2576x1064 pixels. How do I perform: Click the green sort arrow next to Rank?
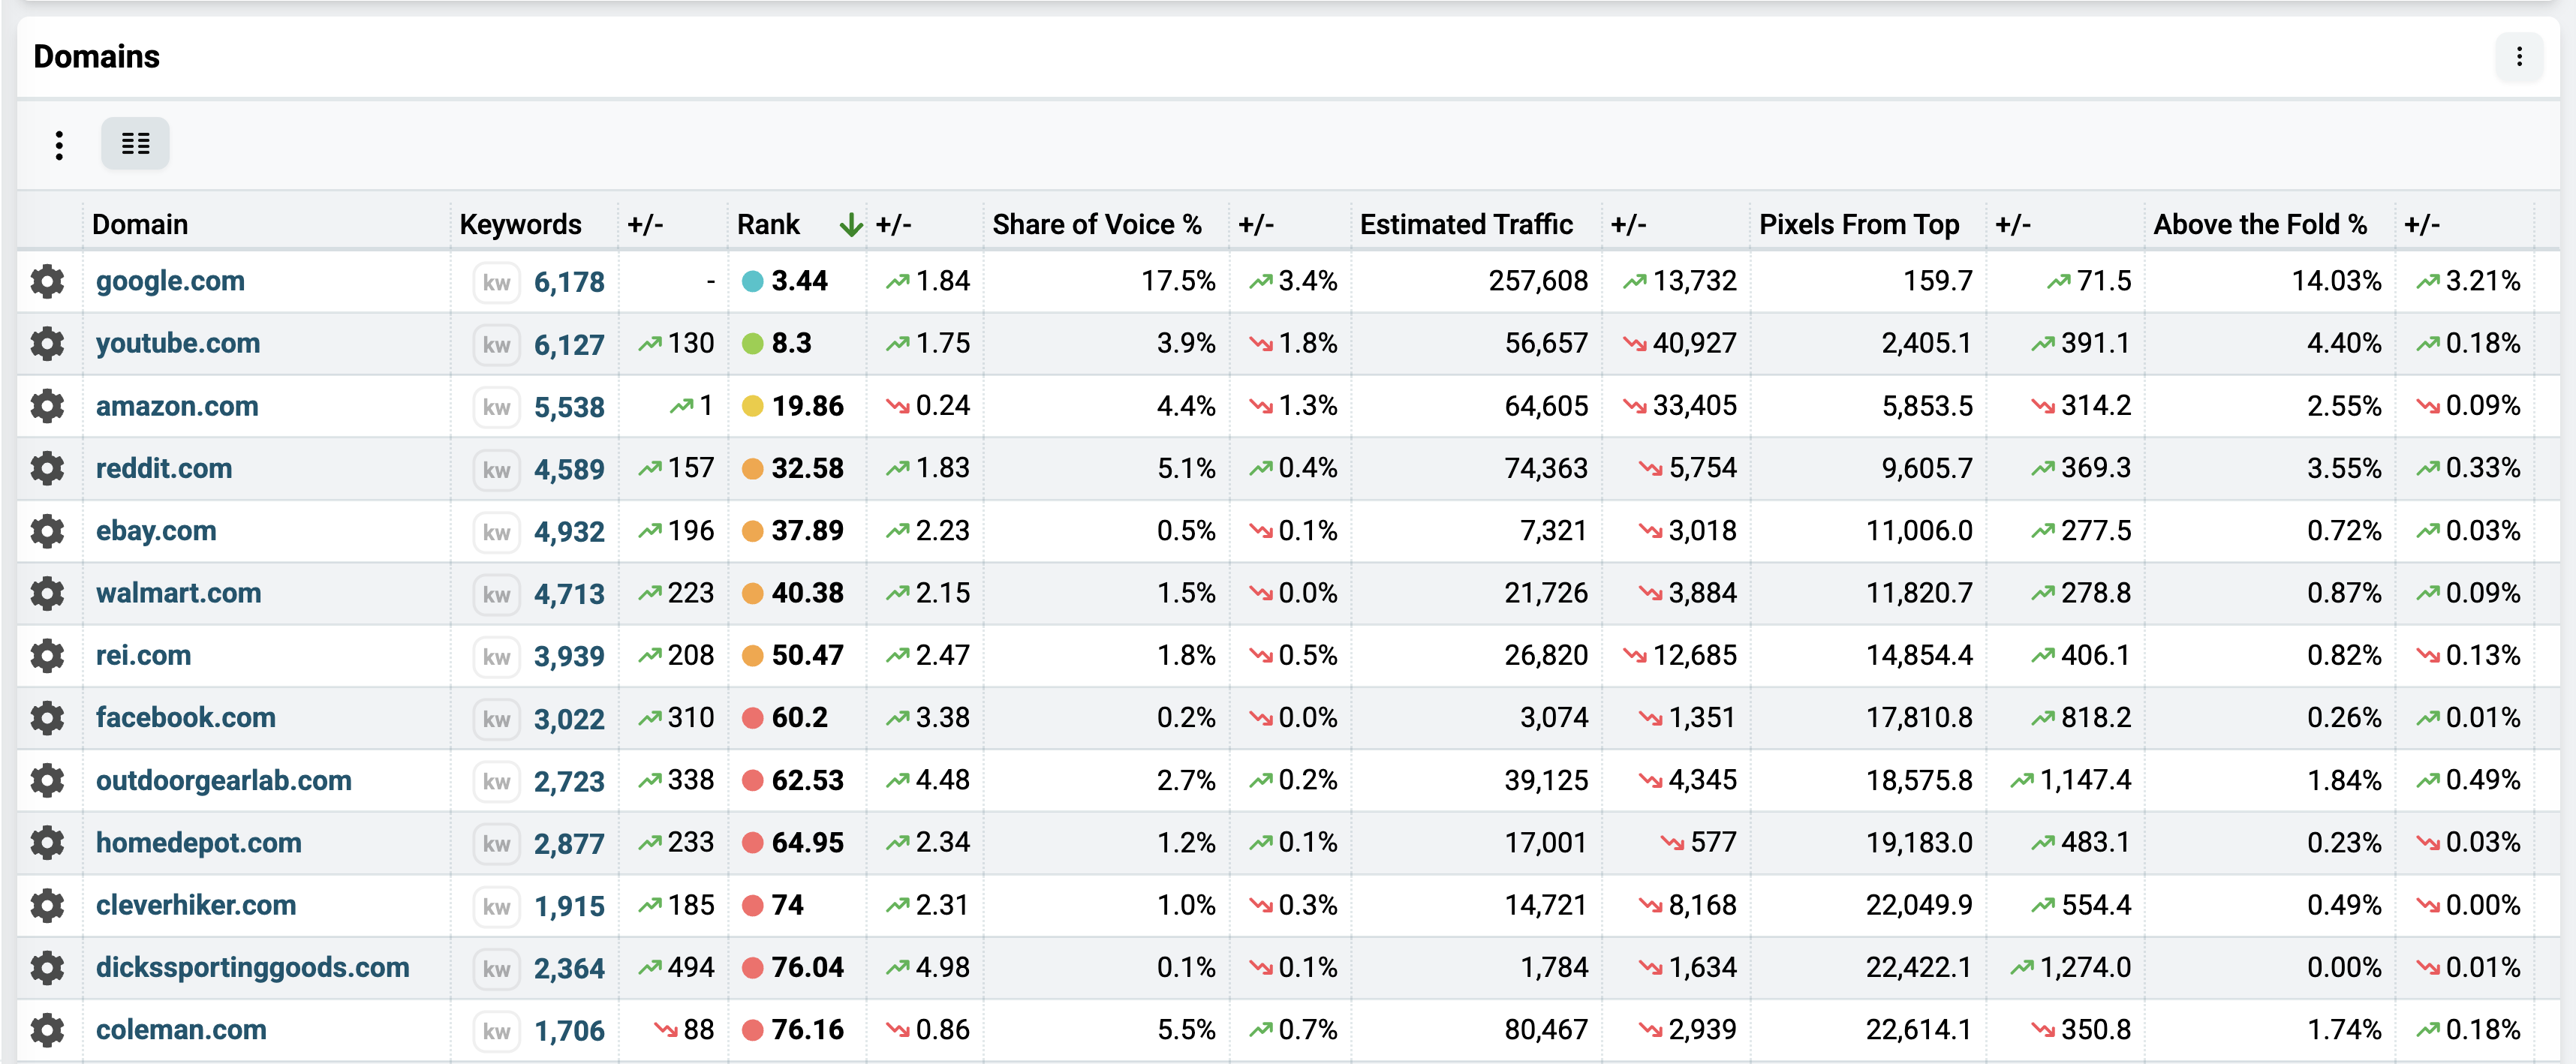pos(851,225)
